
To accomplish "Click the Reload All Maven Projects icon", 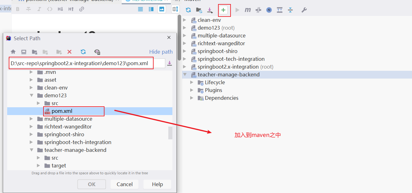I will pyautogui.click(x=188, y=10).
